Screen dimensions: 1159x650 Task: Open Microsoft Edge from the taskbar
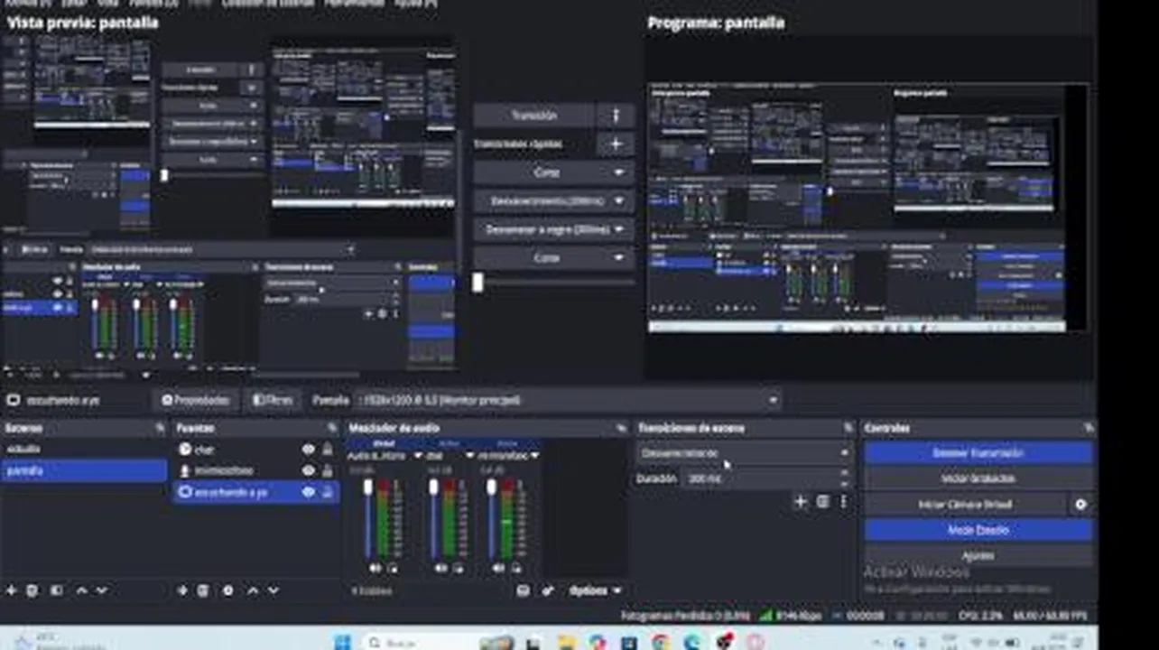(691, 642)
